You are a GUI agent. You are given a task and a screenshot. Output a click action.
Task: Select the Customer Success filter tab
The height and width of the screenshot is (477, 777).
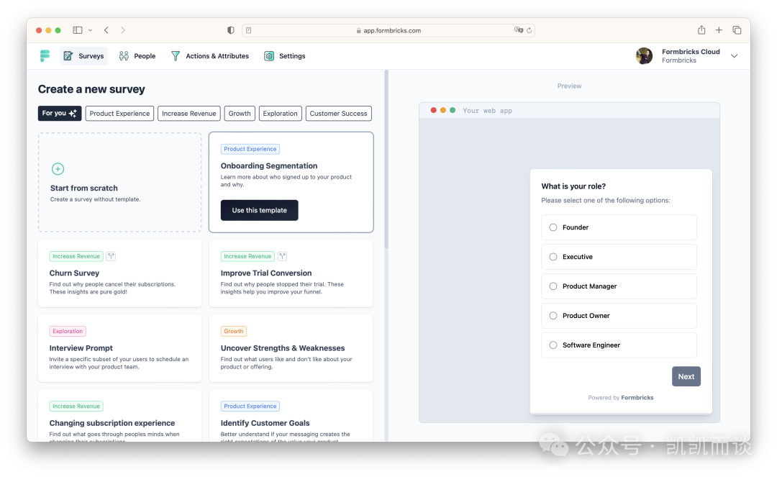click(338, 114)
